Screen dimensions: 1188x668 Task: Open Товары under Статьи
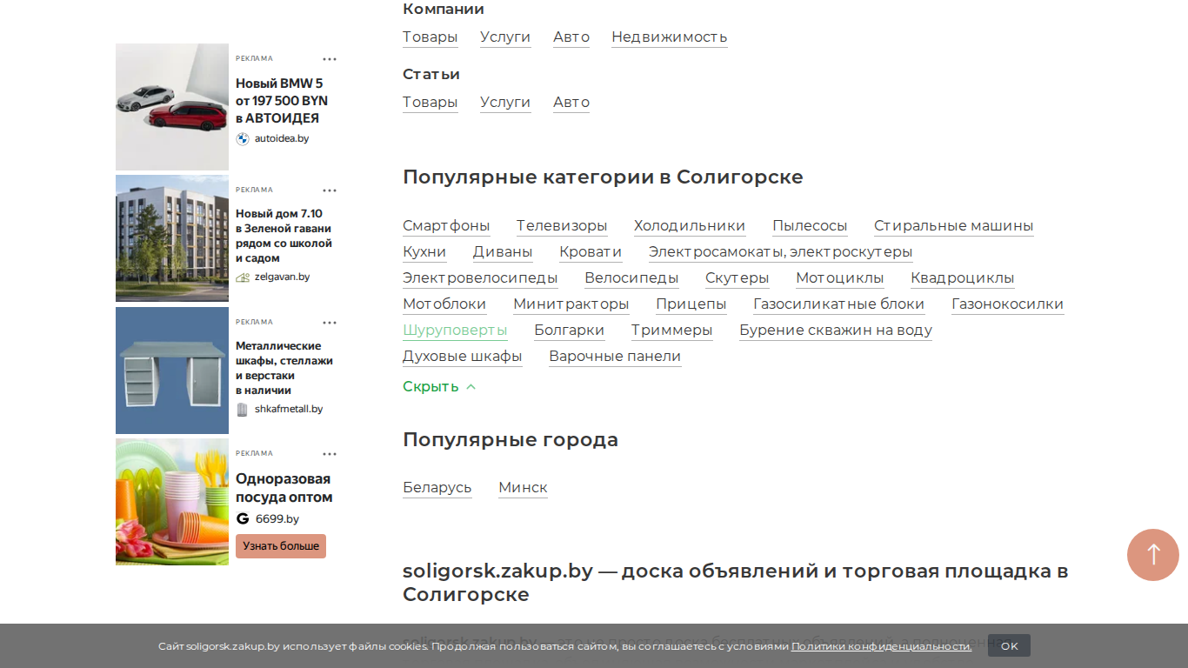430,102
